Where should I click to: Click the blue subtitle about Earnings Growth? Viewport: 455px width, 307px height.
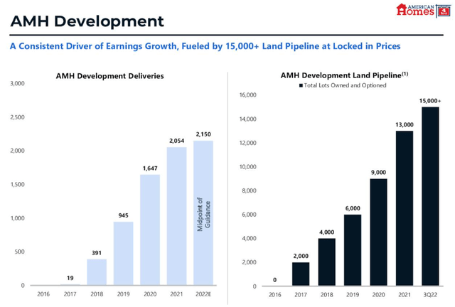205,46
